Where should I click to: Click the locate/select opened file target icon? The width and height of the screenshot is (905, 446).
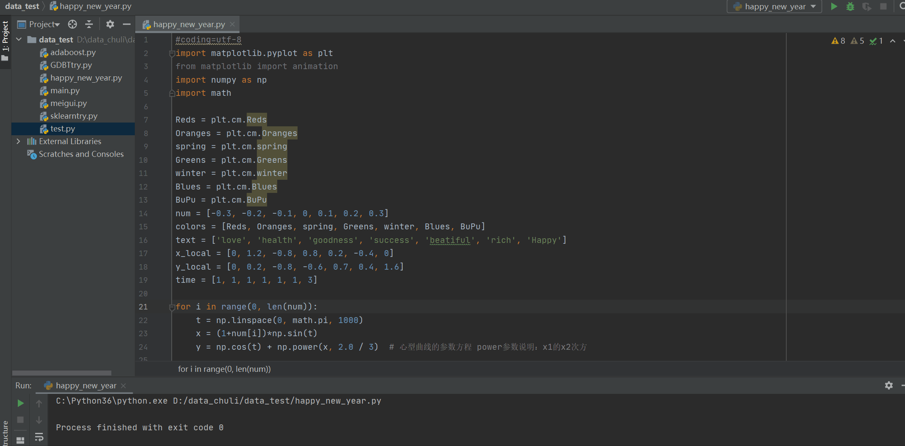coord(72,24)
